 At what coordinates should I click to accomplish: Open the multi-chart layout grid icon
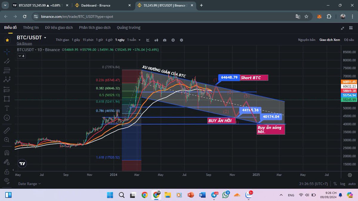pos(351,28)
